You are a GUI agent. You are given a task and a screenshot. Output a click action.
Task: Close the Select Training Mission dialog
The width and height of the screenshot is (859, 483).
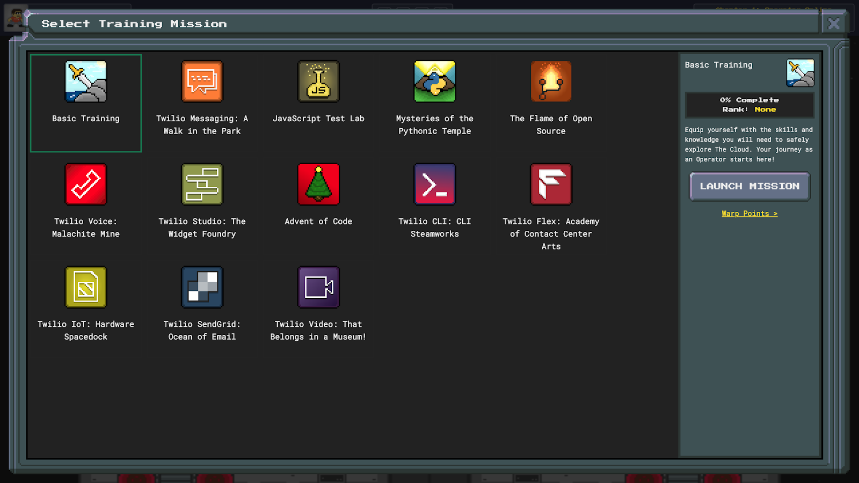834,24
